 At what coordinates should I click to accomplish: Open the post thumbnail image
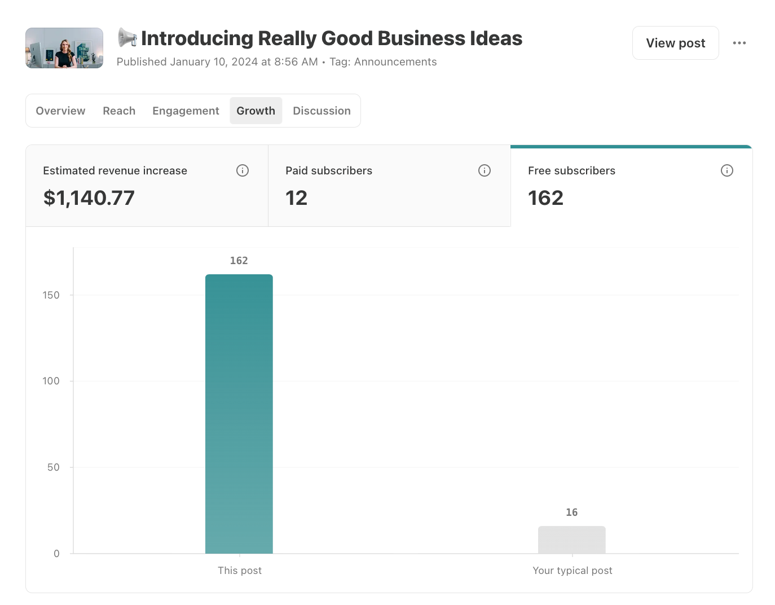64,48
